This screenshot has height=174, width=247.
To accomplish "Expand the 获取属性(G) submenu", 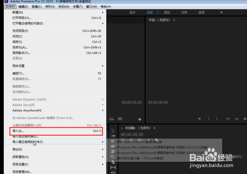I will (103, 157).
